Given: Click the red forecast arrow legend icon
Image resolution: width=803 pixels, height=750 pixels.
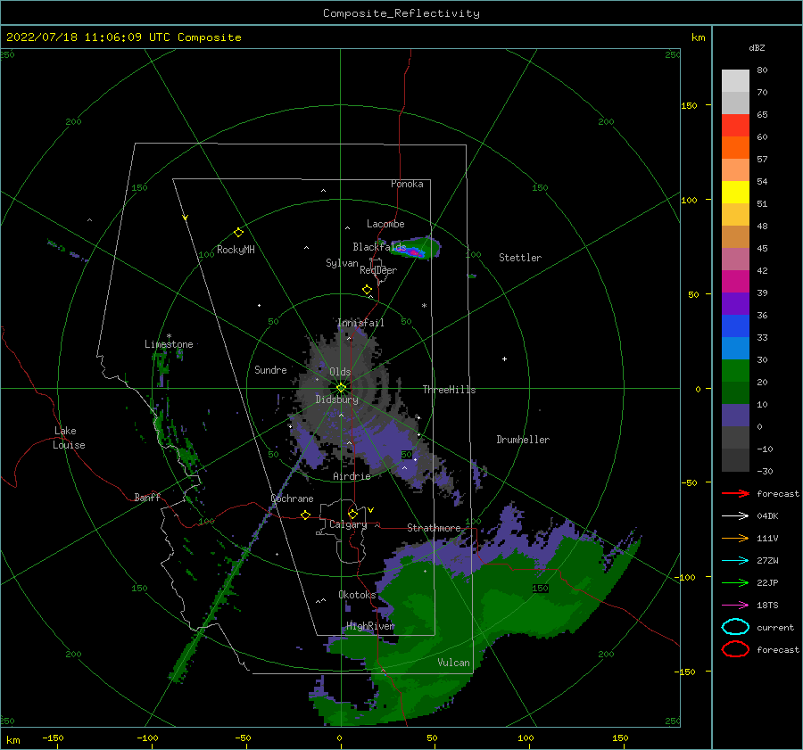Looking at the screenshot, I should coord(735,493).
